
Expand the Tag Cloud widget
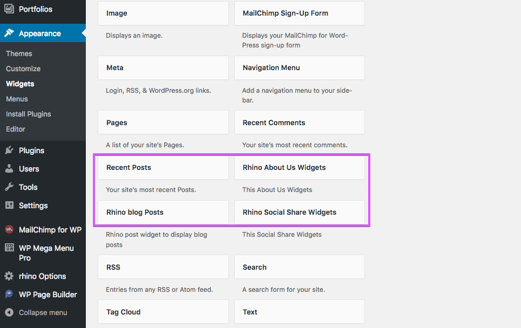tap(163, 312)
